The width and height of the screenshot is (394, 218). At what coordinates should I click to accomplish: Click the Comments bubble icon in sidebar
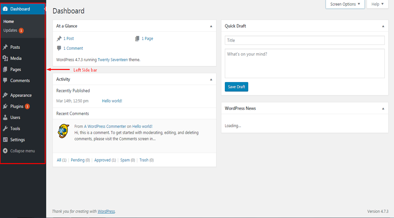5,80
